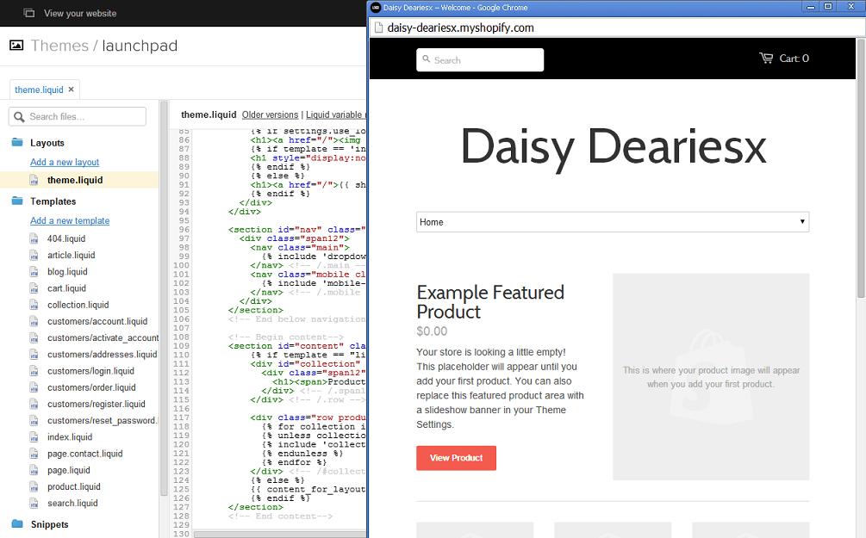Click the magnifier in Search files box
Image resolution: width=866 pixels, height=538 pixels.
(x=19, y=117)
